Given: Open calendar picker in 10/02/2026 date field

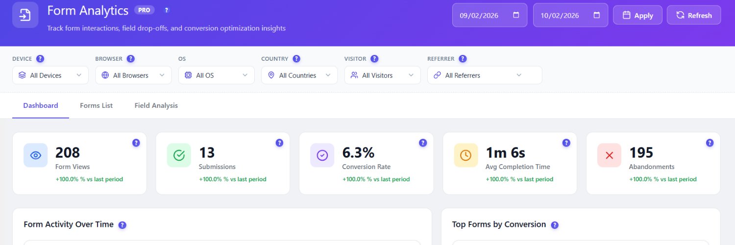Looking at the screenshot, I should [x=596, y=15].
